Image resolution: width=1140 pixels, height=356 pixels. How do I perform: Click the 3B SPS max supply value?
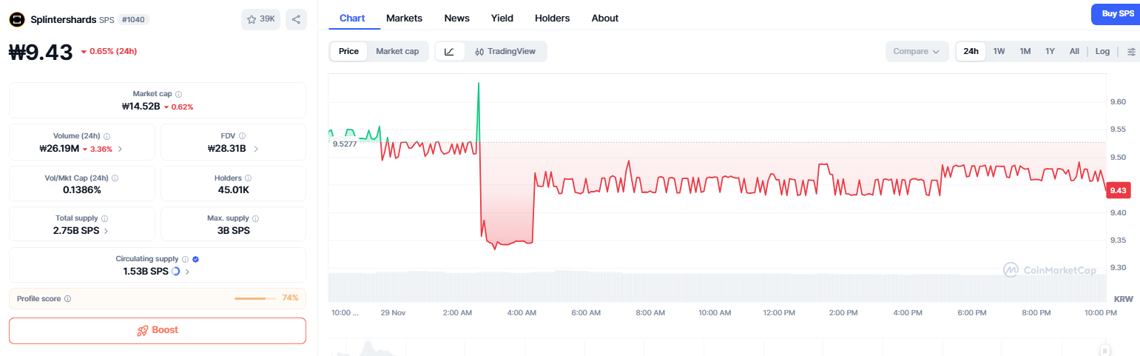(232, 231)
